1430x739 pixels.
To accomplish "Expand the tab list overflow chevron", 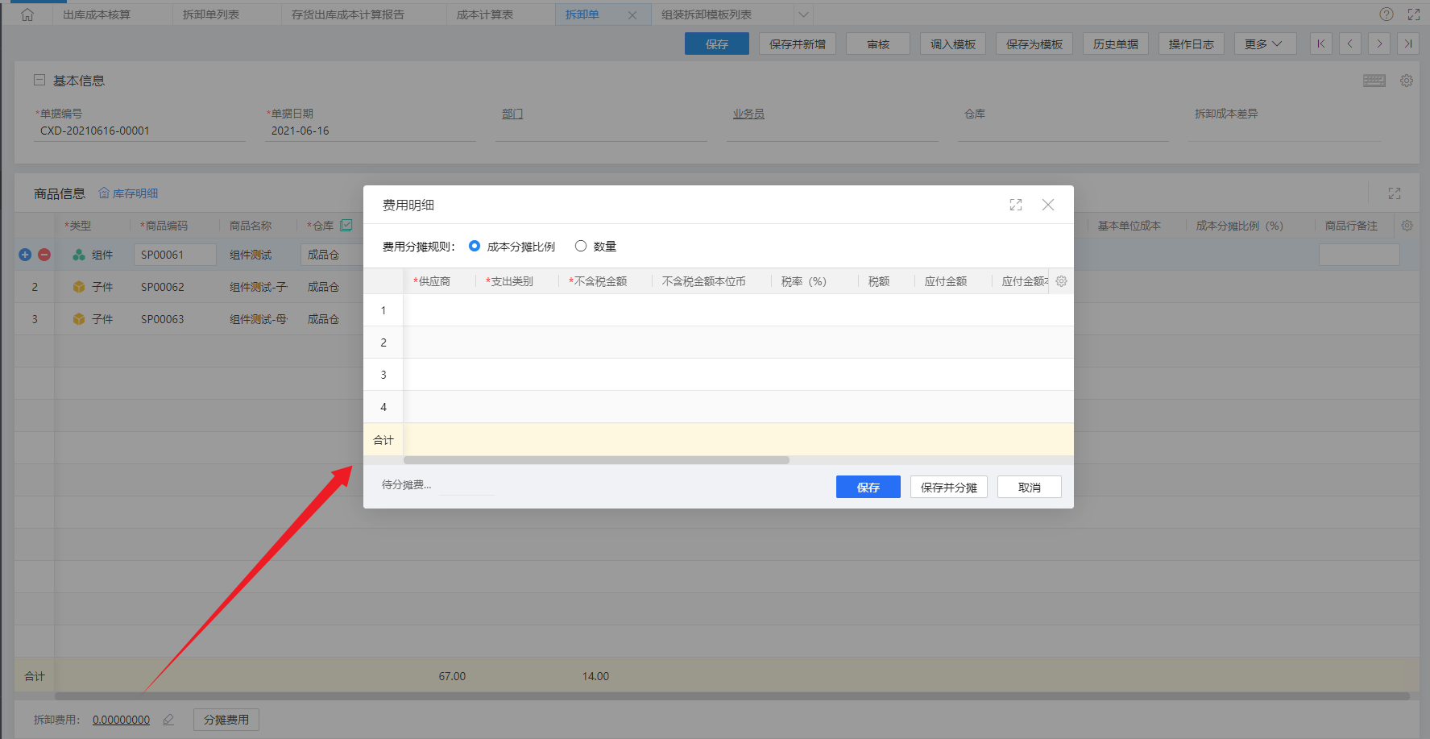I will 802,15.
